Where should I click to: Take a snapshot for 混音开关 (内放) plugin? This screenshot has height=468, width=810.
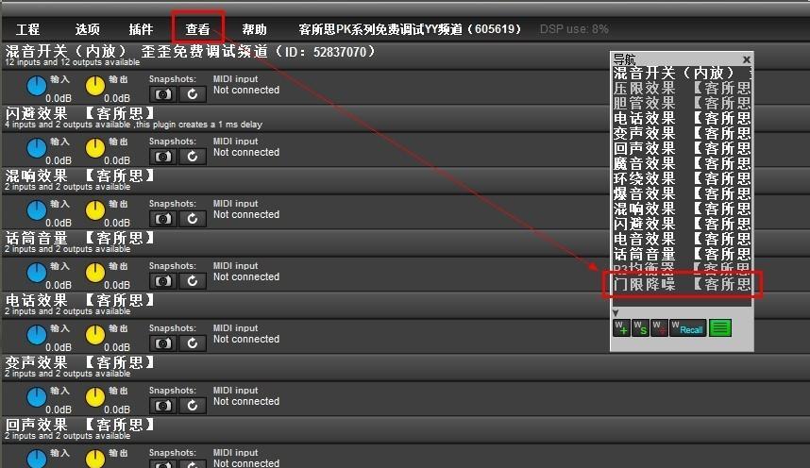pos(163,94)
